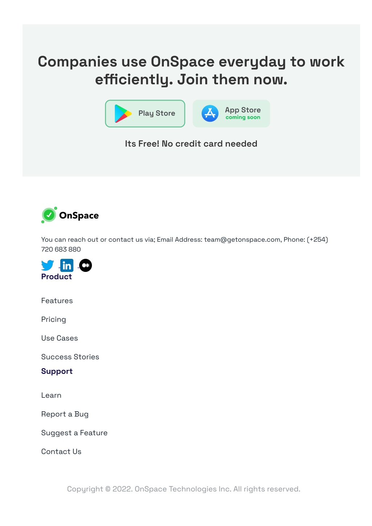Open the Medium icon link

(x=86, y=265)
